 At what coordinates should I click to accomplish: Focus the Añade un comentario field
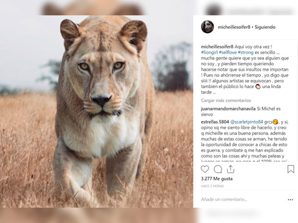click(x=243, y=200)
